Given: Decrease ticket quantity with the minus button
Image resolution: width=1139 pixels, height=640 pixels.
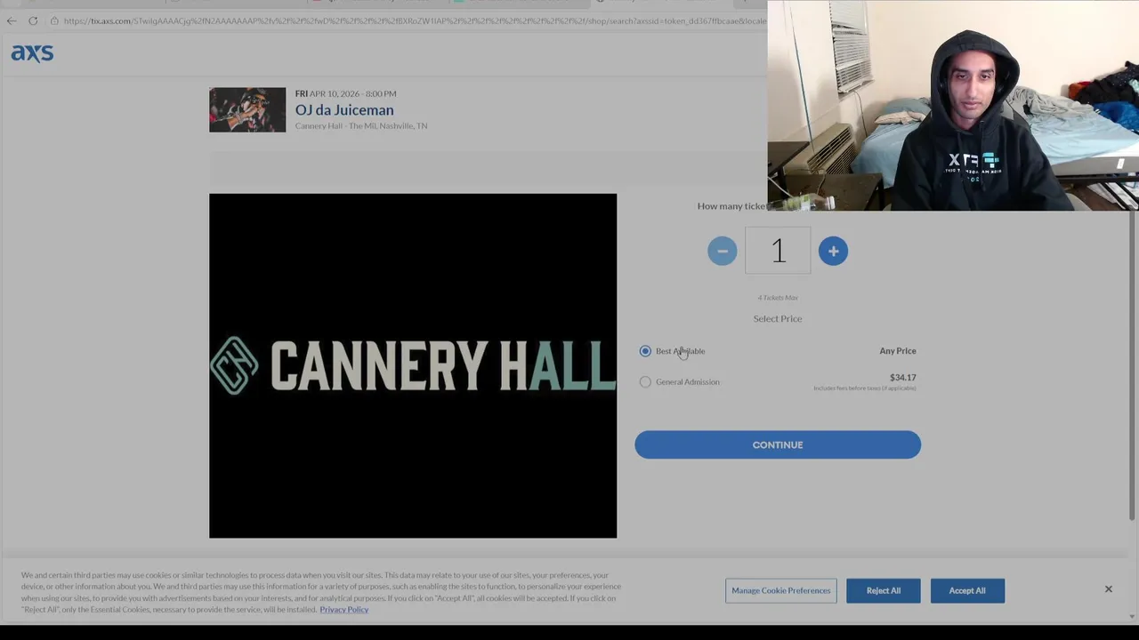Looking at the screenshot, I should [x=723, y=251].
